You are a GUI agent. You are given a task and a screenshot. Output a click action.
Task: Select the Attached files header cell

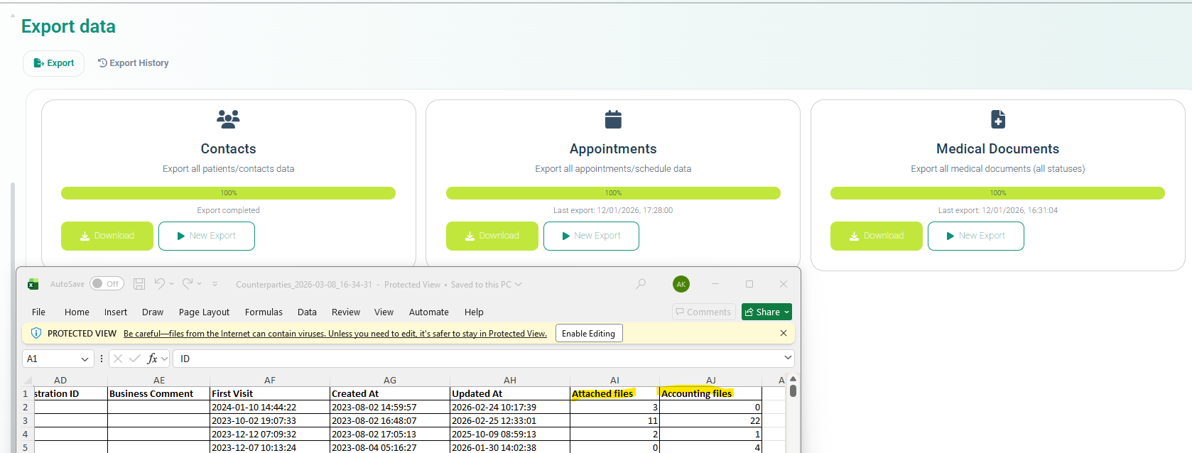click(x=614, y=393)
